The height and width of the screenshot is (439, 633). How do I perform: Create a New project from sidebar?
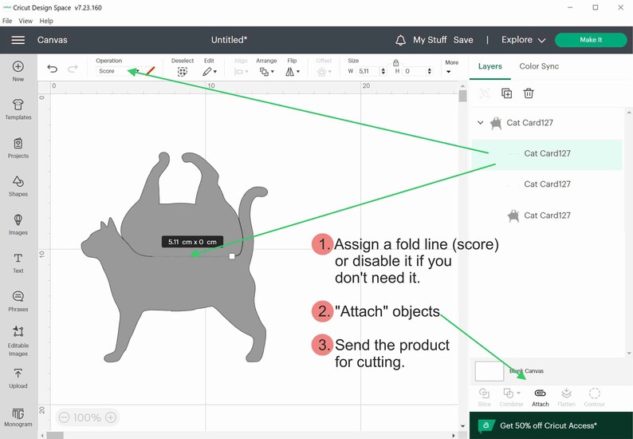[x=18, y=71]
